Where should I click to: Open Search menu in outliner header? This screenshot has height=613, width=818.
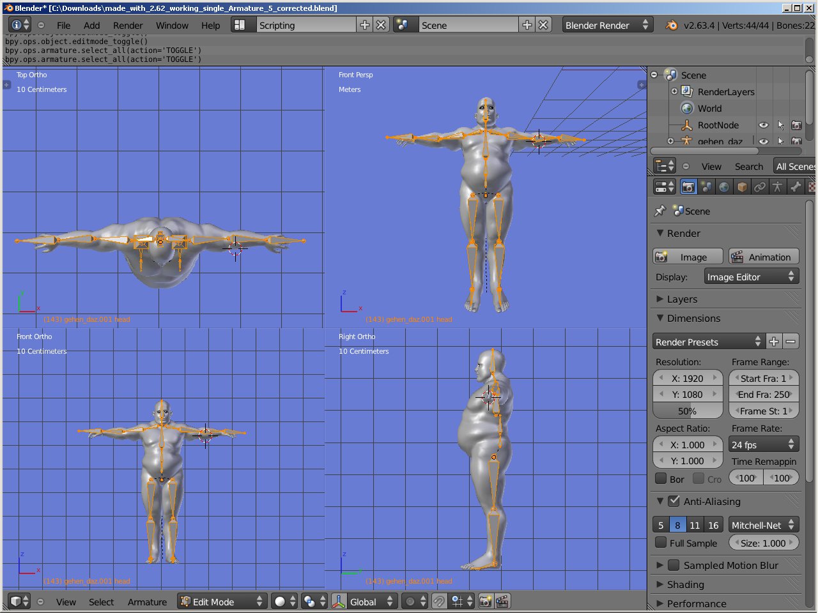click(749, 166)
